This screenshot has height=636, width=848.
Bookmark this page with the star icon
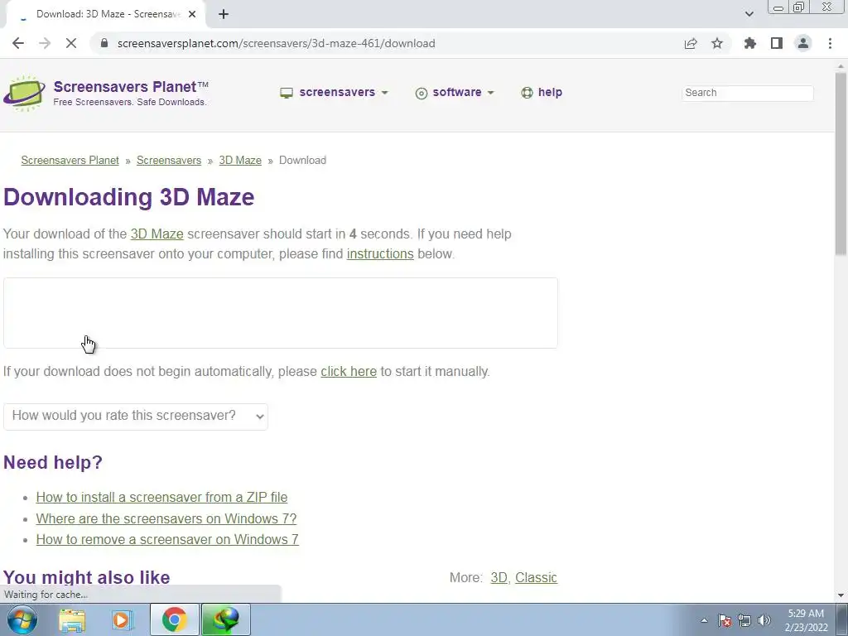tap(717, 43)
